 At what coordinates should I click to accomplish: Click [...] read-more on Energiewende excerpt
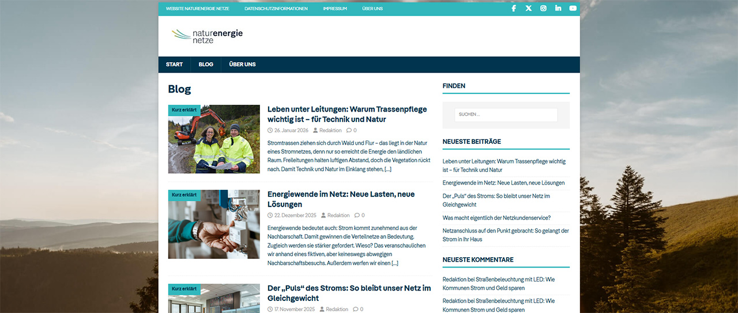[x=395, y=263]
